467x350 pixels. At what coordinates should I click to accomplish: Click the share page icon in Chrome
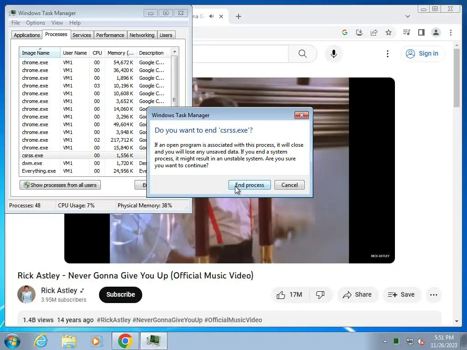374,32
